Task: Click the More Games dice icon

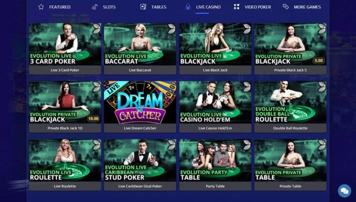Action: pos(286,7)
